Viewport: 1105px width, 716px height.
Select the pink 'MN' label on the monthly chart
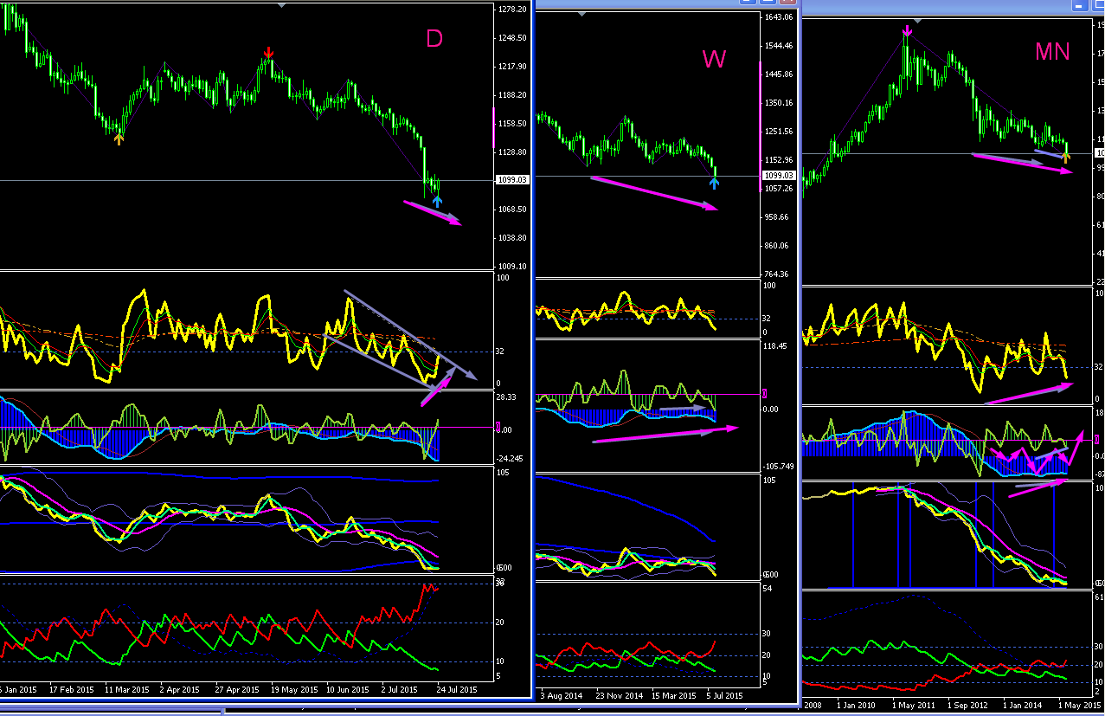point(1052,52)
